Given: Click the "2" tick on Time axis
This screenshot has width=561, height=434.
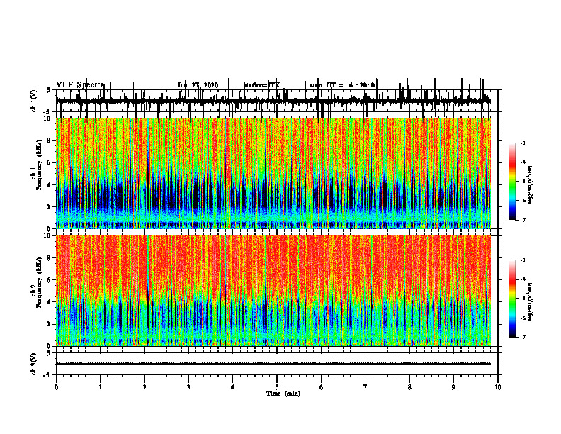Looking at the screenshot, I should click(x=144, y=387).
